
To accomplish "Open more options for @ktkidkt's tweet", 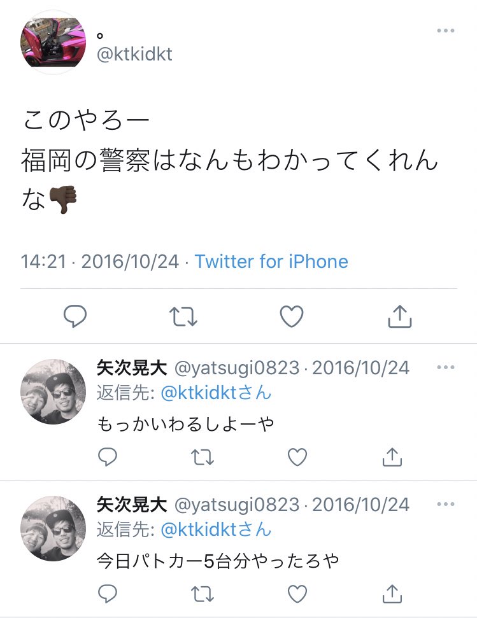I will pyautogui.click(x=445, y=31).
